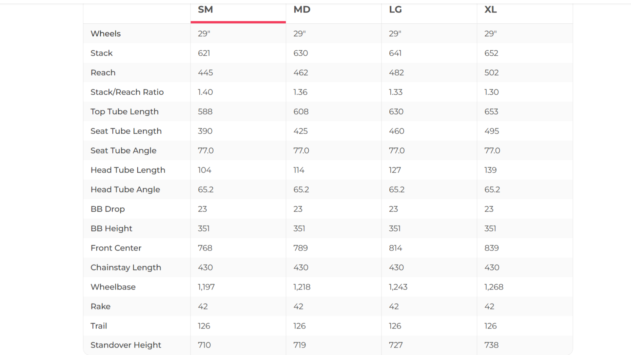Click the Reach row label
The height and width of the screenshot is (355, 631).
click(x=103, y=72)
